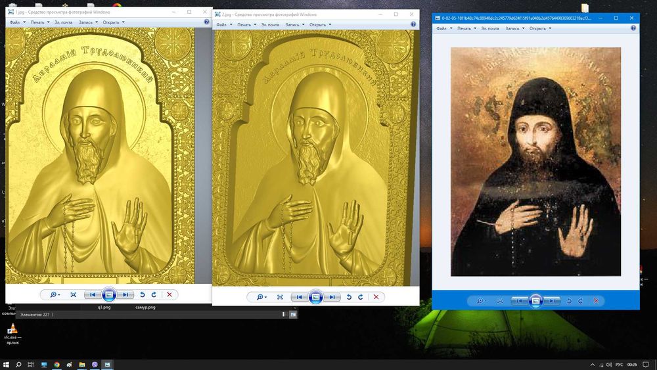
Task: Open Печать menu in 1.jpg viewer
Action: coord(40,22)
